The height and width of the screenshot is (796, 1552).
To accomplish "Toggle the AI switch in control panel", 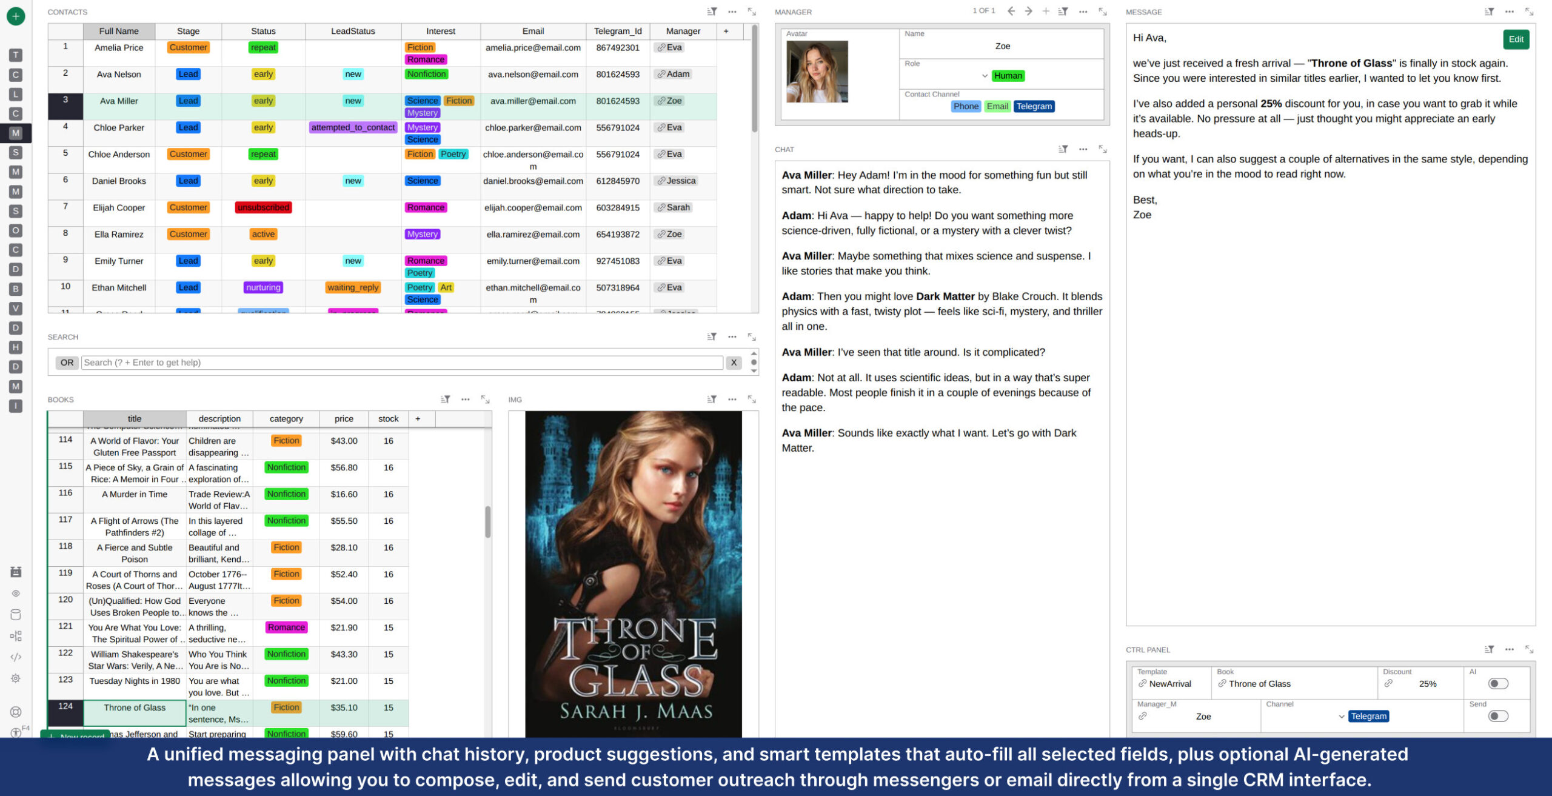I will pos(1497,683).
